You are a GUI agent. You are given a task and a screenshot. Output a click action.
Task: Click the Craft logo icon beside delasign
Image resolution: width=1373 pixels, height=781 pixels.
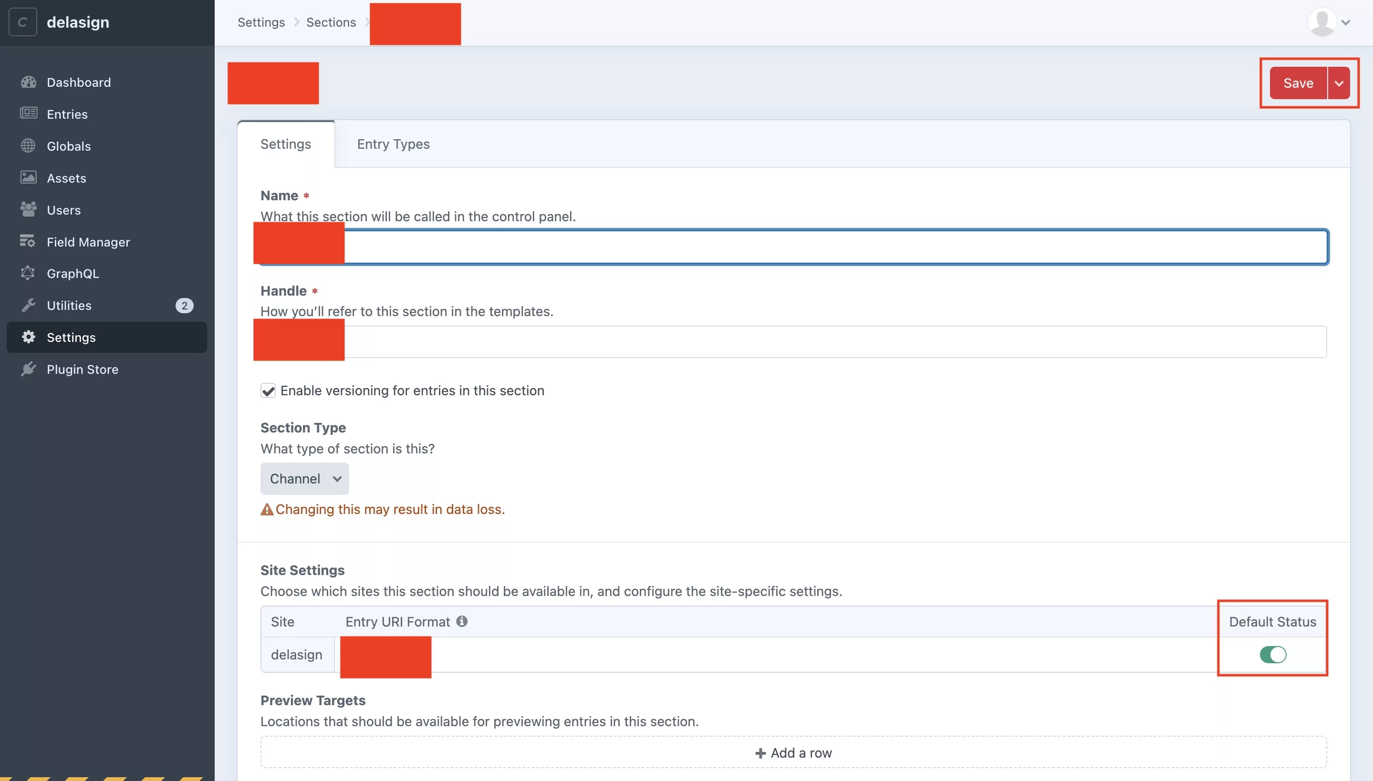coord(22,22)
